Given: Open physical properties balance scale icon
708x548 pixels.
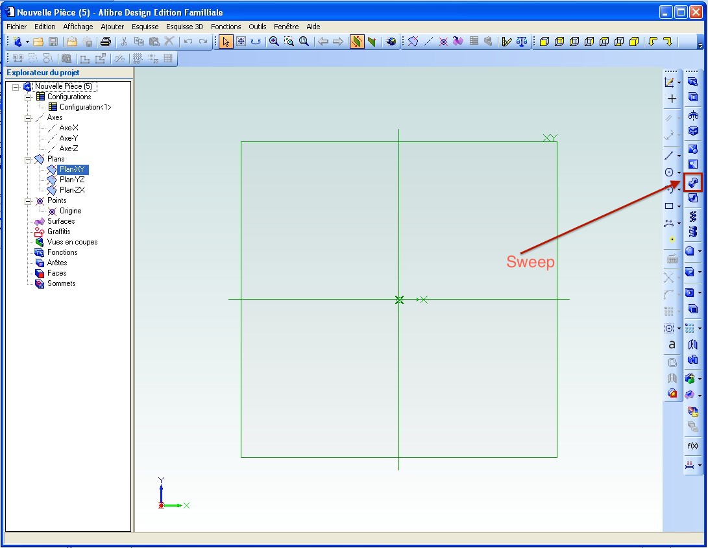Looking at the screenshot, I should tap(522, 42).
